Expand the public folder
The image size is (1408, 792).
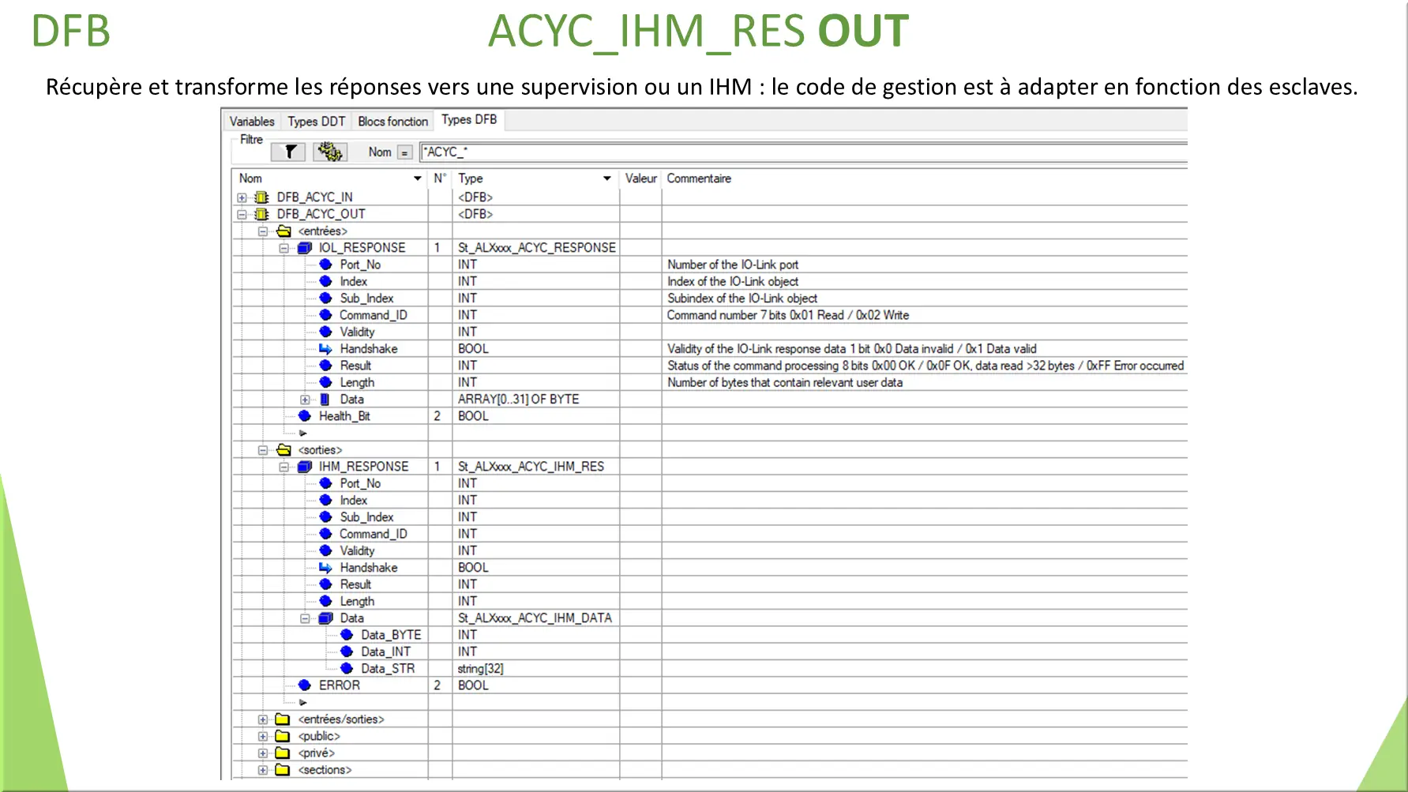(x=263, y=736)
